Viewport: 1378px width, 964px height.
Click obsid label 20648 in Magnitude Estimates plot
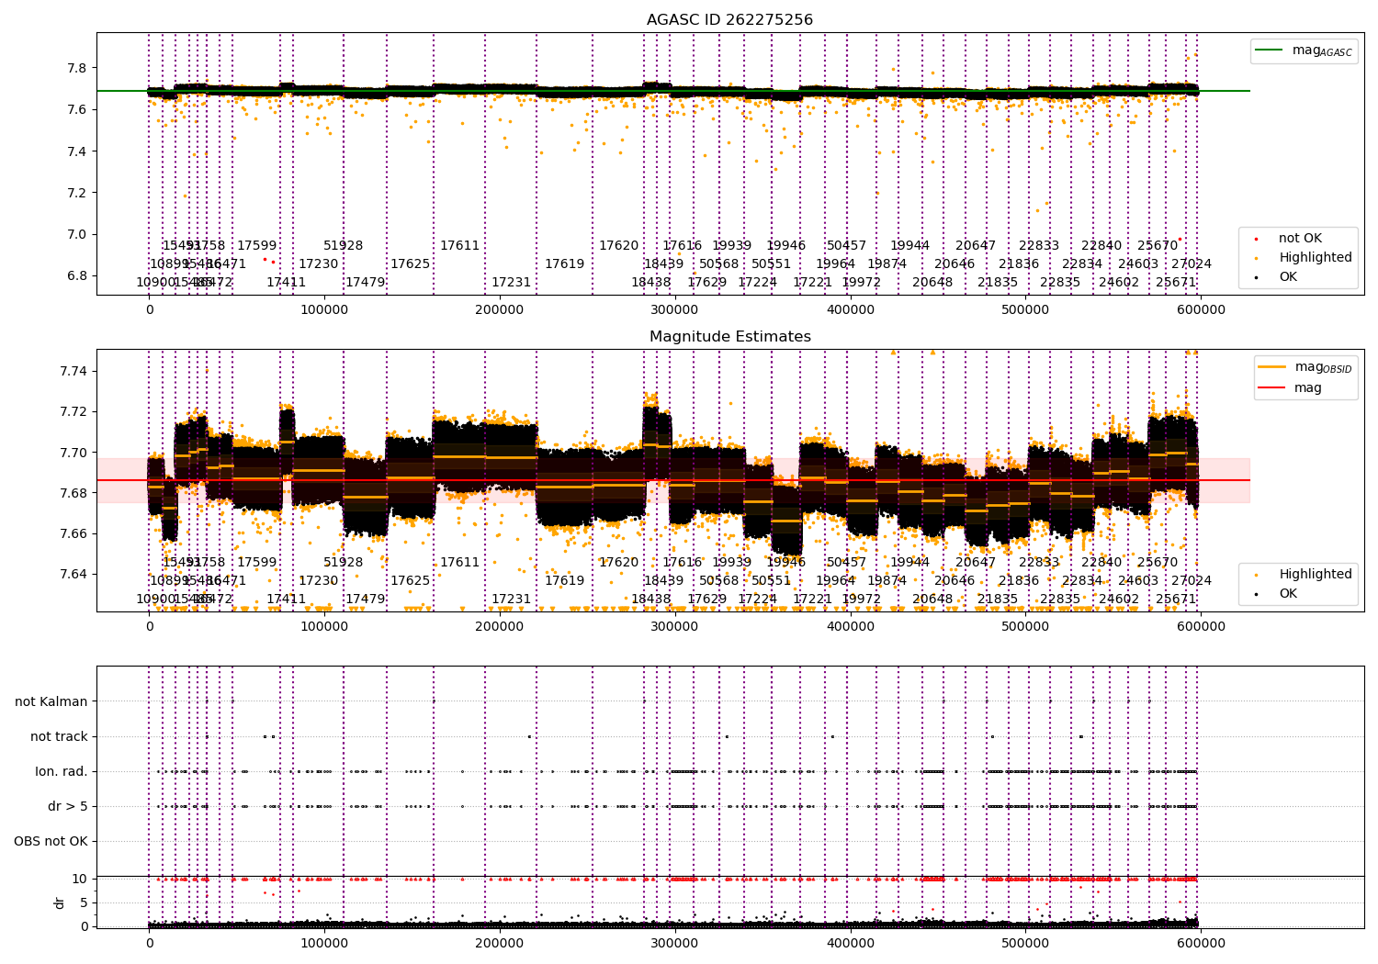[x=933, y=600]
